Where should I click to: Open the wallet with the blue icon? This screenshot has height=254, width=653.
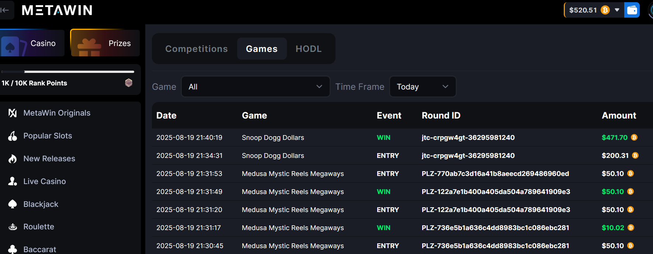point(632,10)
